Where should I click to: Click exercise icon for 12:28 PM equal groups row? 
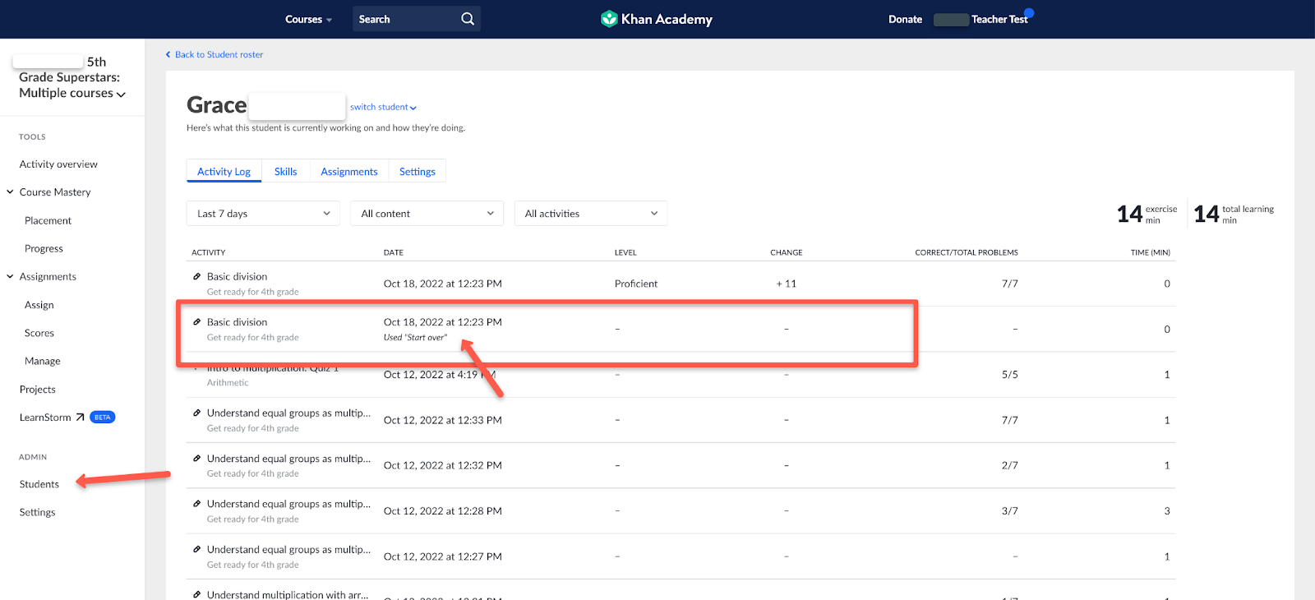(196, 504)
